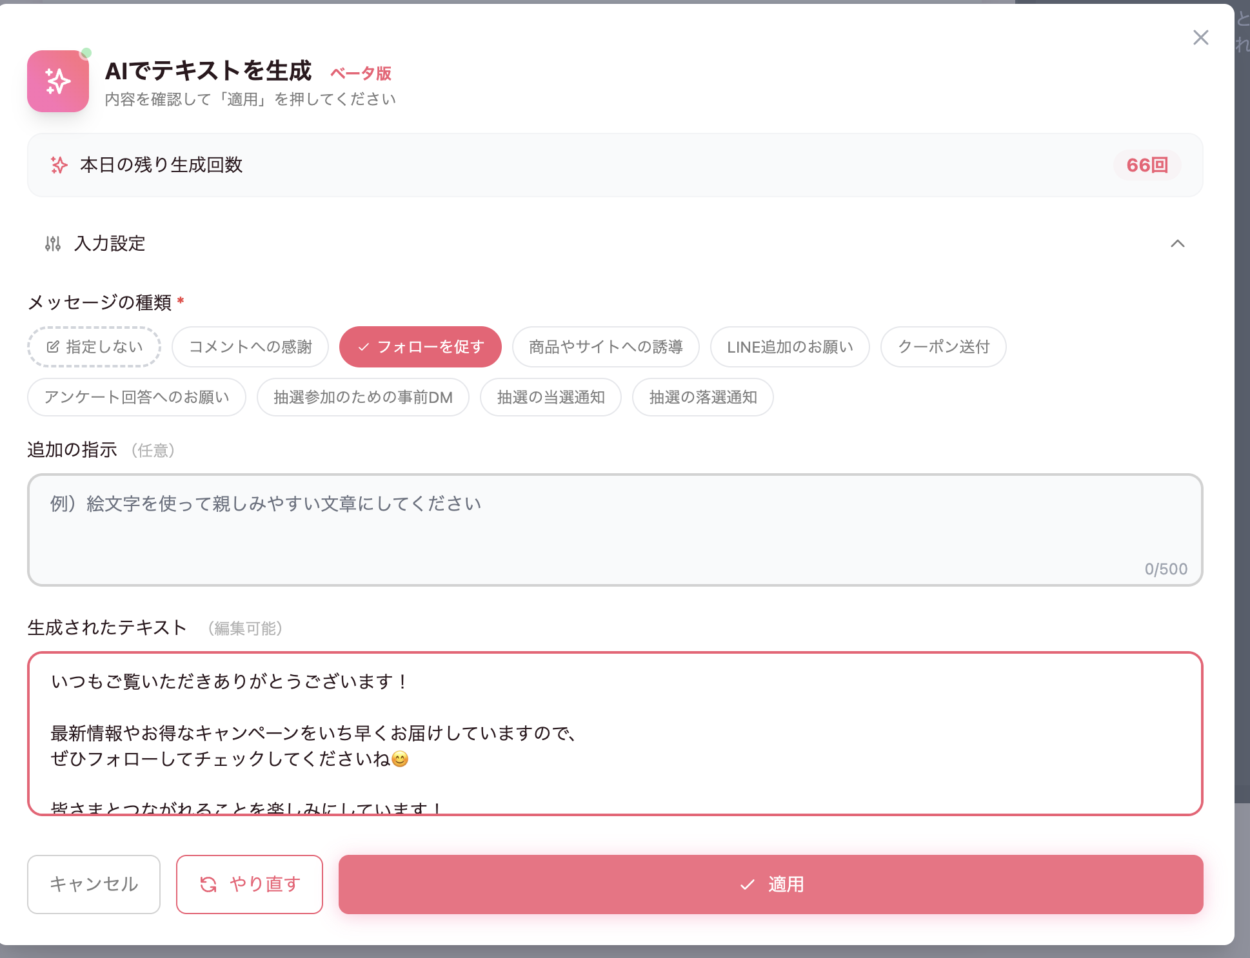Click the pink AI sparkle logo icon
Screen dimensions: 1250x958
pos(58,81)
